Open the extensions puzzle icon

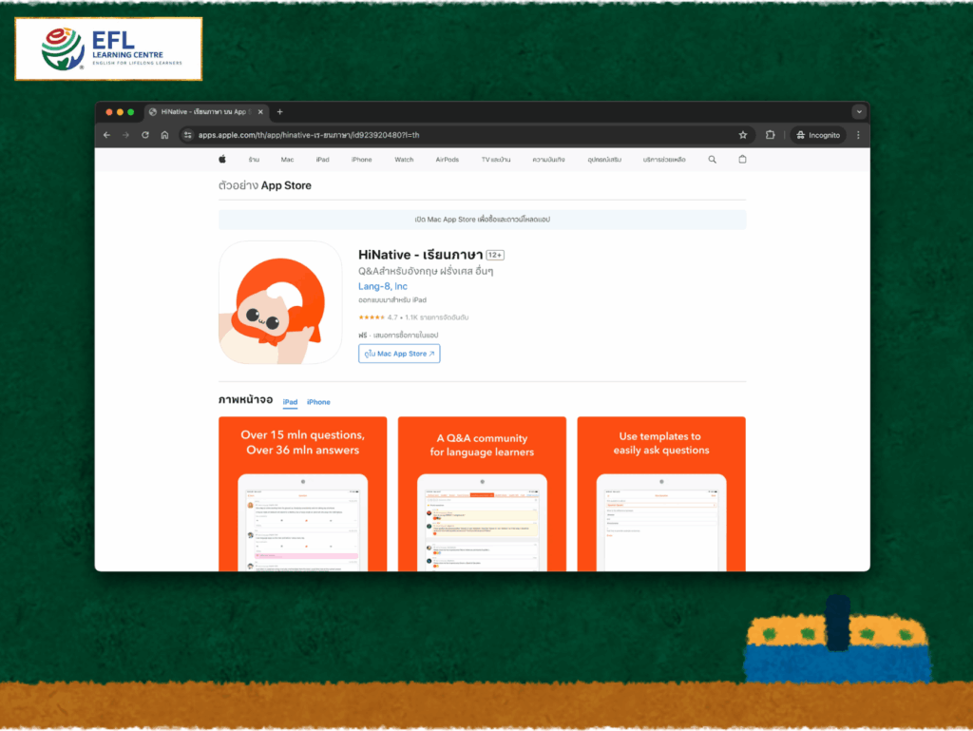tap(770, 135)
